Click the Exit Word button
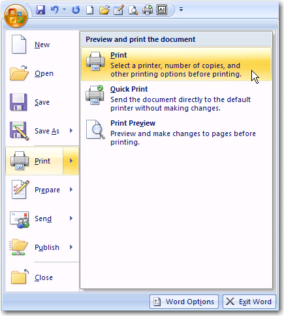The width and height of the screenshot is (284, 316). [x=249, y=302]
